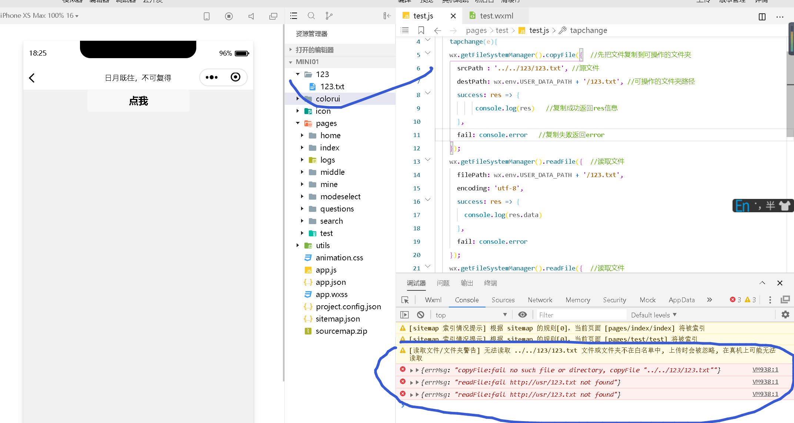Viewport: 794px width, 423px height.
Task: Click the clear console icon
Action: click(420, 315)
